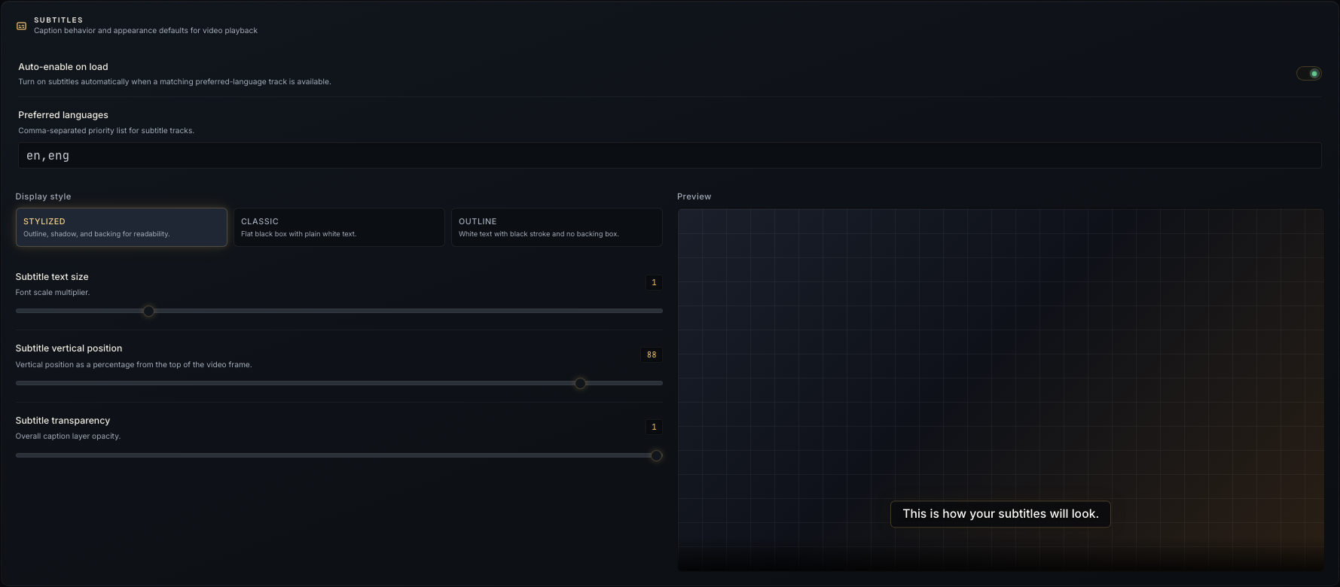Click the Subtitles section caption icon
Image resolution: width=1340 pixels, height=587 pixels.
22,26
